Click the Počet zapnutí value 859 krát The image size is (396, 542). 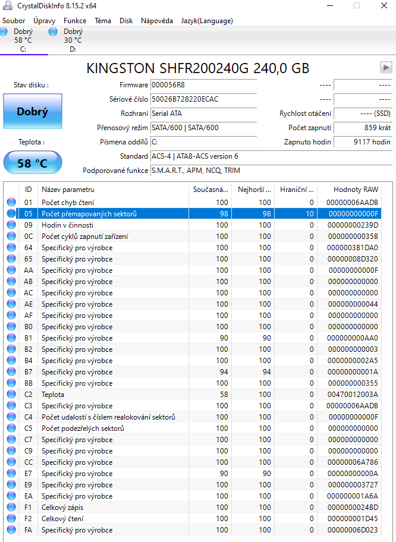(363, 128)
